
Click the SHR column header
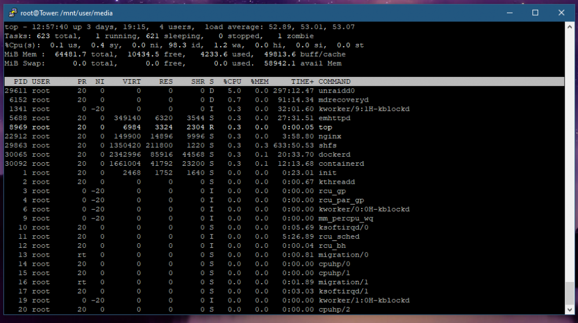198,82
